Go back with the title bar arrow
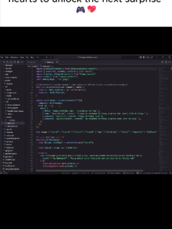 [46, 57]
